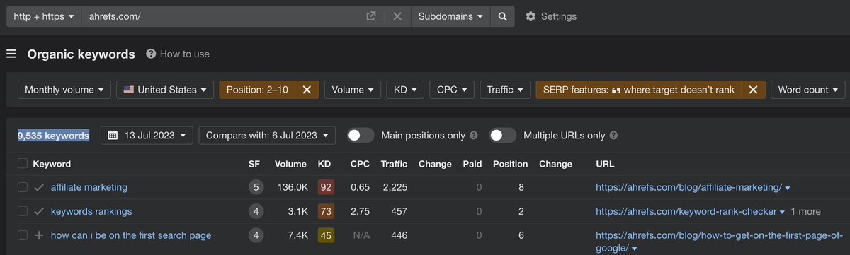The height and width of the screenshot is (255, 850).
Task: Open United States country dropdown
Action: pyautogui.click(x=165, y=90)
